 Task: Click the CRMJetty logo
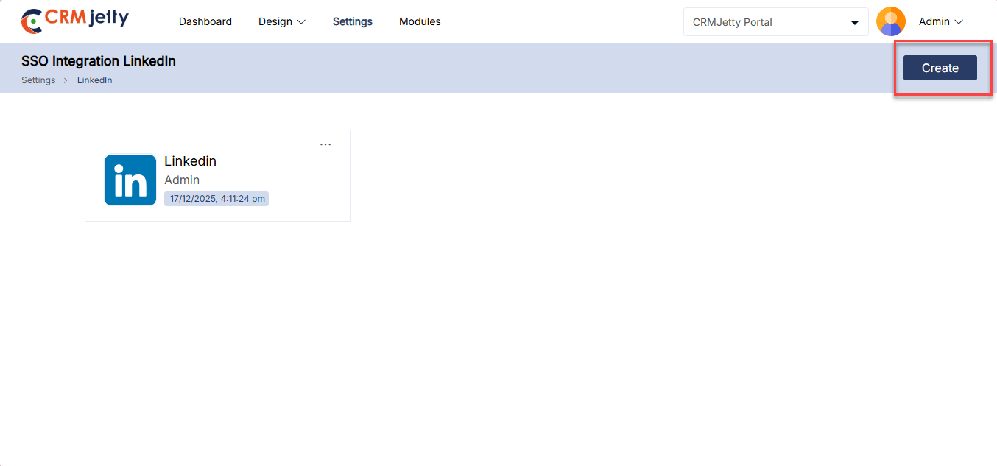tap(74, 21)
